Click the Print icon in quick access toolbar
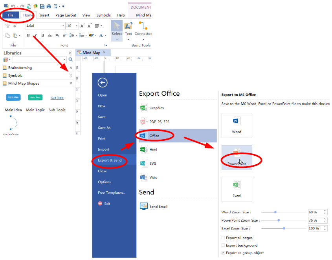The width and height of the screenshot is (332, 260). coord(49,6)
